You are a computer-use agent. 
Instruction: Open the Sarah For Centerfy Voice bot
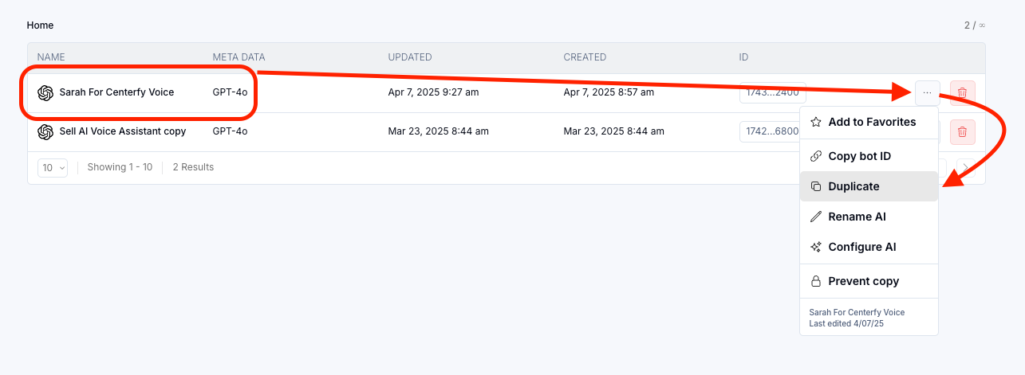click(116, 92)
